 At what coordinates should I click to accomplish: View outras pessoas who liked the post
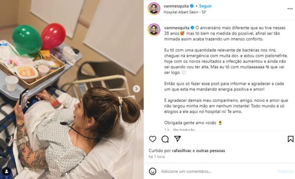click(x=211, y=151)
